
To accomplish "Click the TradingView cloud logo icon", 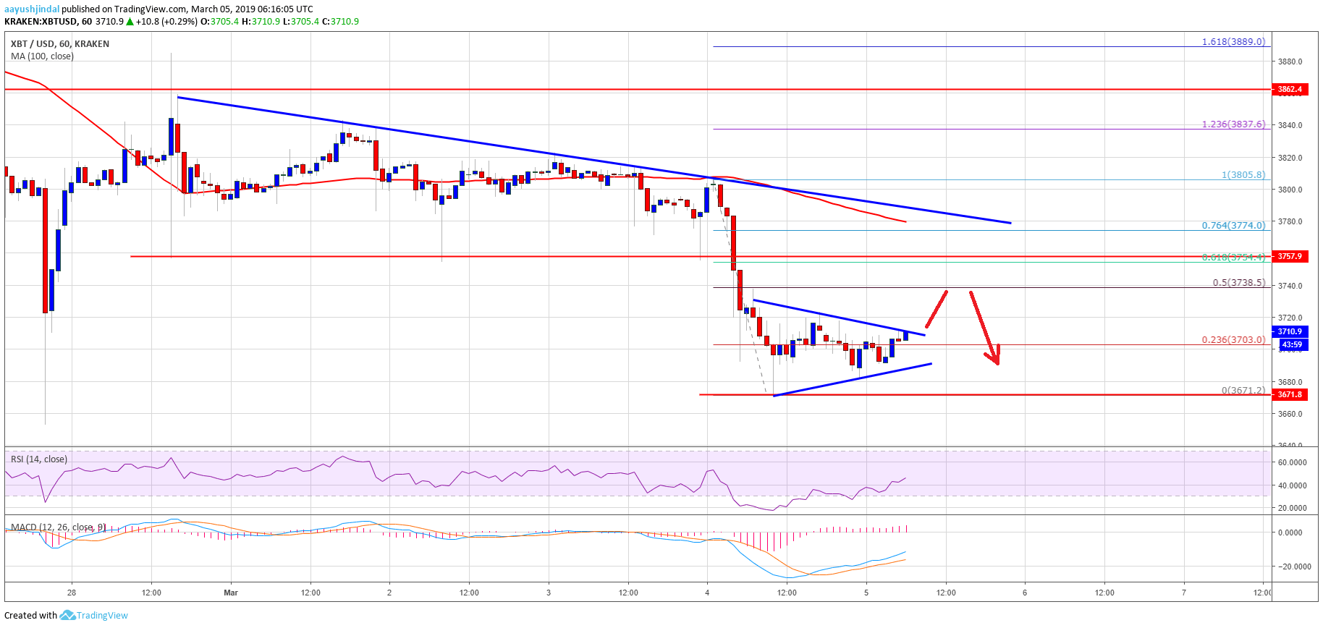I will click(x=67, y=615).
